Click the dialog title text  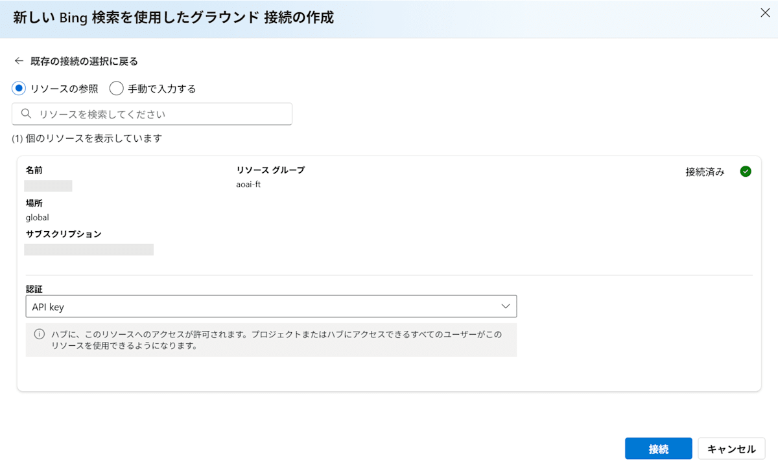[x=174, y=17]
